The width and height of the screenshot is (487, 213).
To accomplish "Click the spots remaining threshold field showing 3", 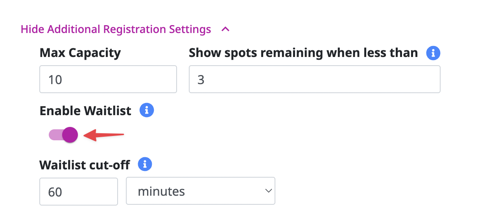I will [x=315, y=79].
